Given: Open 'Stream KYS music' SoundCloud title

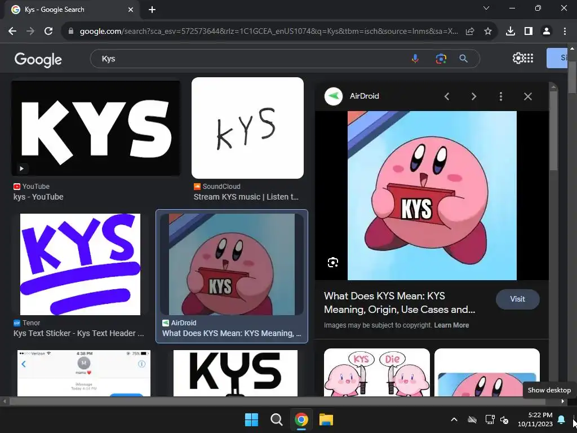Looking at the screenshot, I should [x=246, y=197].
